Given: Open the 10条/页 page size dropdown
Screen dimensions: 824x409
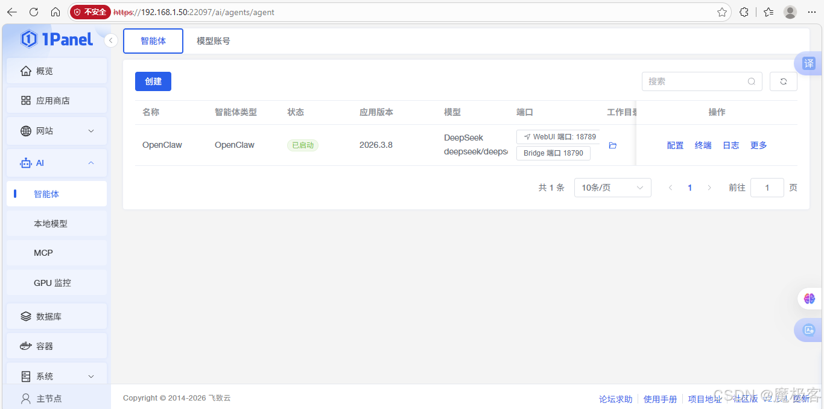Looking at the screenshot, I should coord(613,188).
